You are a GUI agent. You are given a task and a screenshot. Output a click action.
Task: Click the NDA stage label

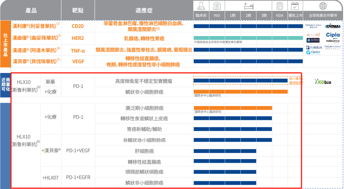(x=280, y=16)
